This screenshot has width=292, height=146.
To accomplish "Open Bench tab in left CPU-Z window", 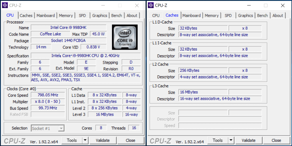I will [x=117, y=16].
